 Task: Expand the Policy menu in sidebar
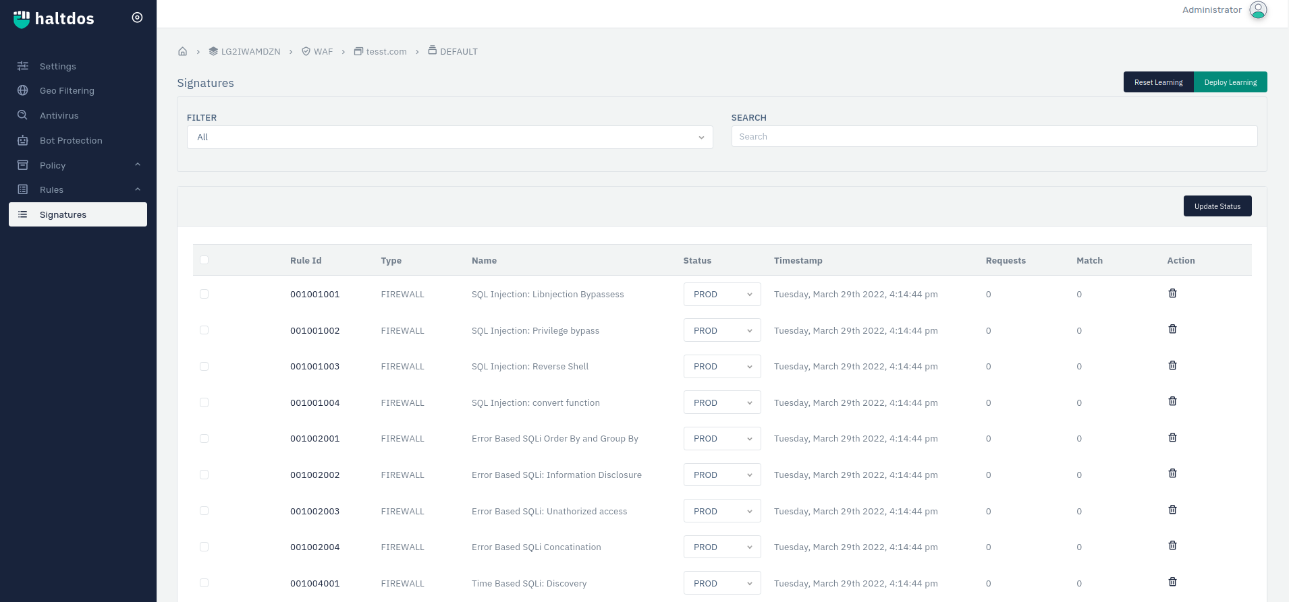coord(78,165)
